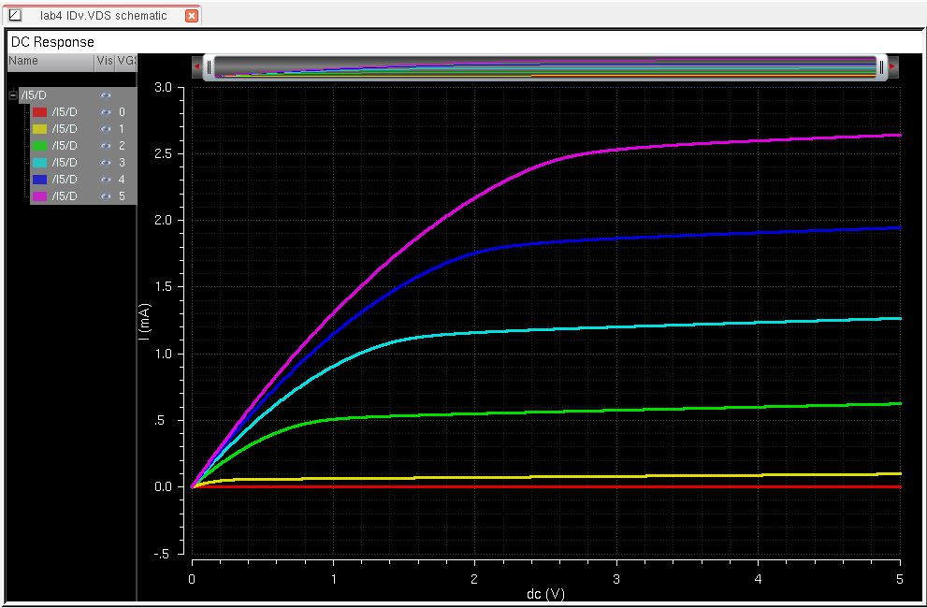The width and height of the screenshot is (927, 608).
Task: Click the Vis column header
Action: pos(105,61)
